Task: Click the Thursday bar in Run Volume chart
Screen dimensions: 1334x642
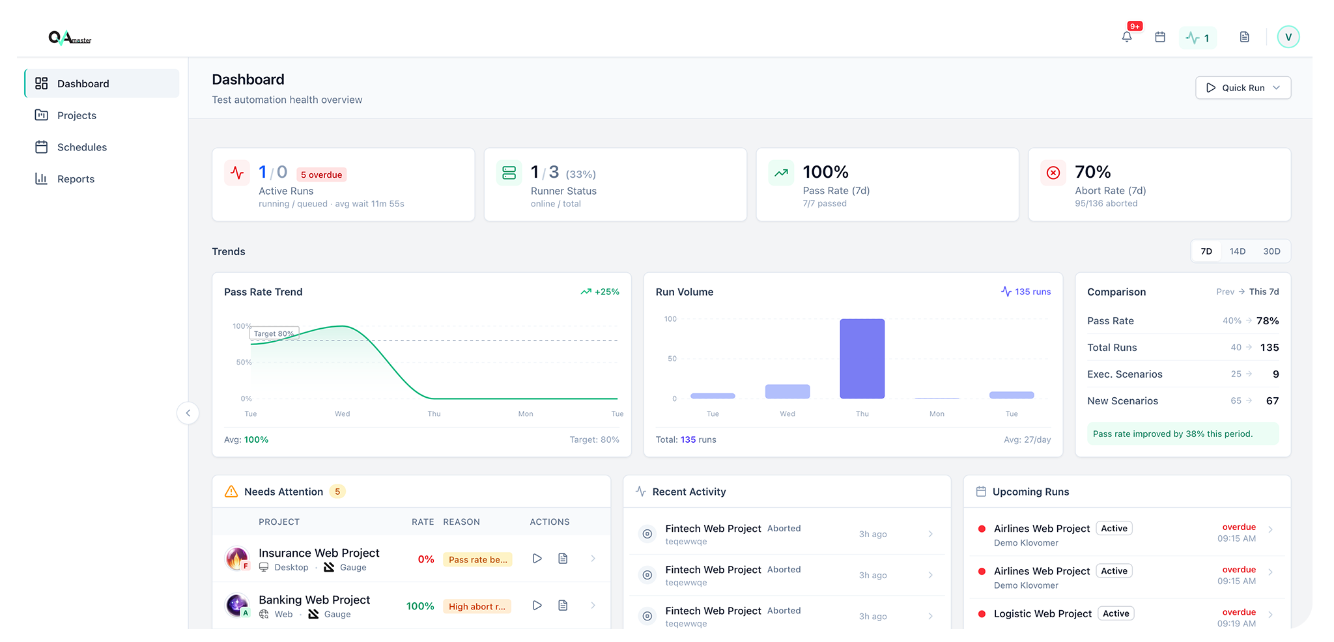Action: pyautogui.click(x=862, y=359)
